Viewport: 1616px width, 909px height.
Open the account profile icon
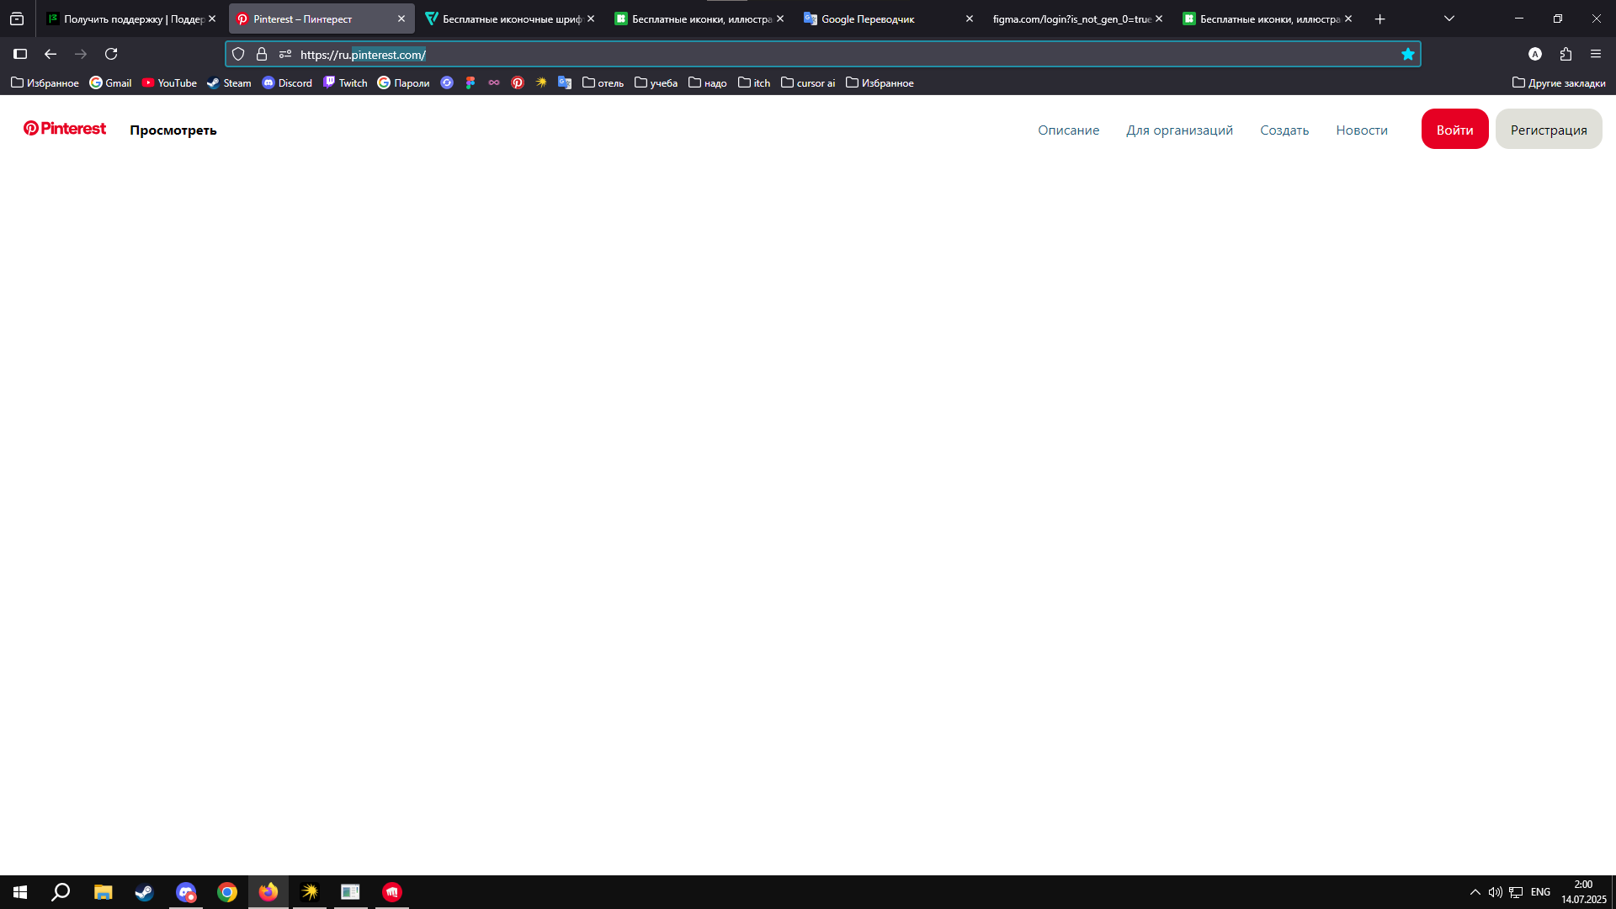click(1535, 54)
